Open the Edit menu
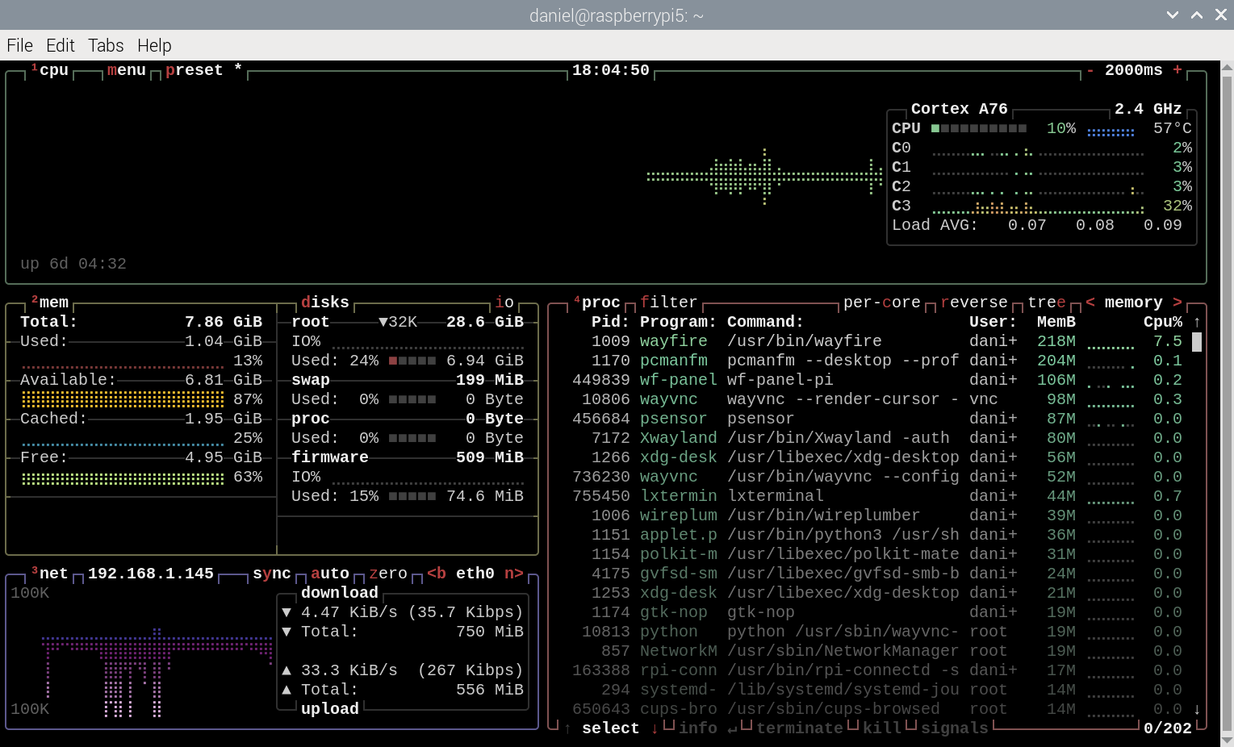Screen dimensions: 1234x747 pos(60,46)
